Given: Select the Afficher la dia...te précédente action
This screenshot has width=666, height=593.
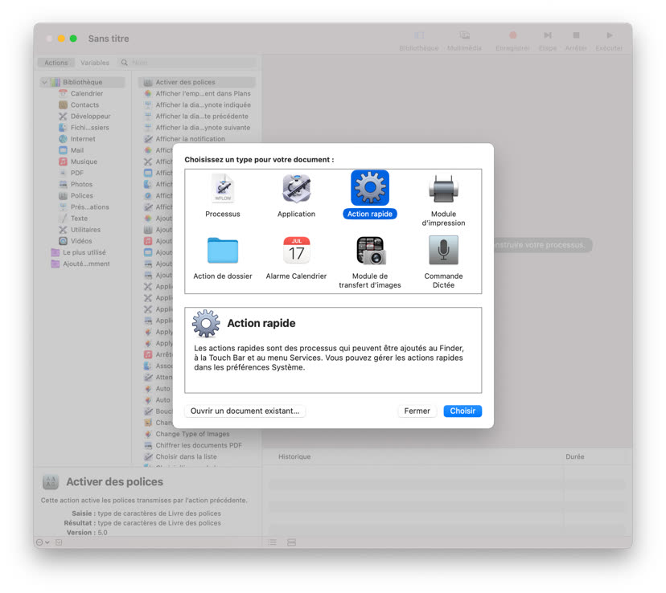Looking at the screenshot, I should click(x=197, y=117).
